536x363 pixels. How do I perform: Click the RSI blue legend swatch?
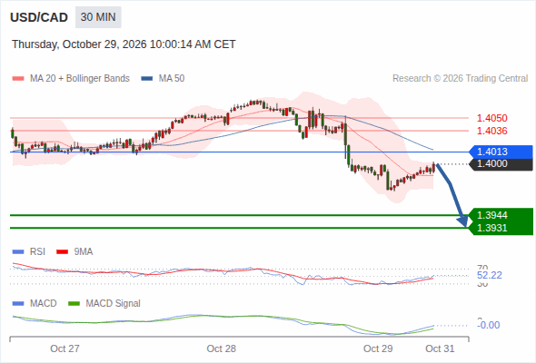coord(18,252)
